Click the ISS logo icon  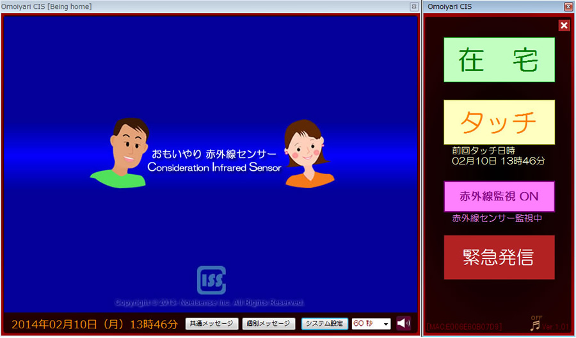point(211,280)
